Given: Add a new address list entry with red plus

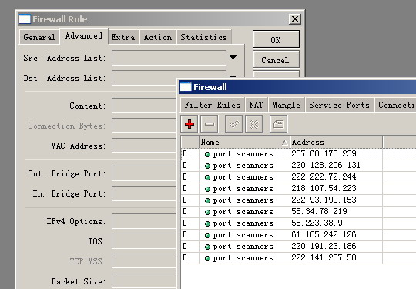Looking at the screenshot, I should [190, 123].
